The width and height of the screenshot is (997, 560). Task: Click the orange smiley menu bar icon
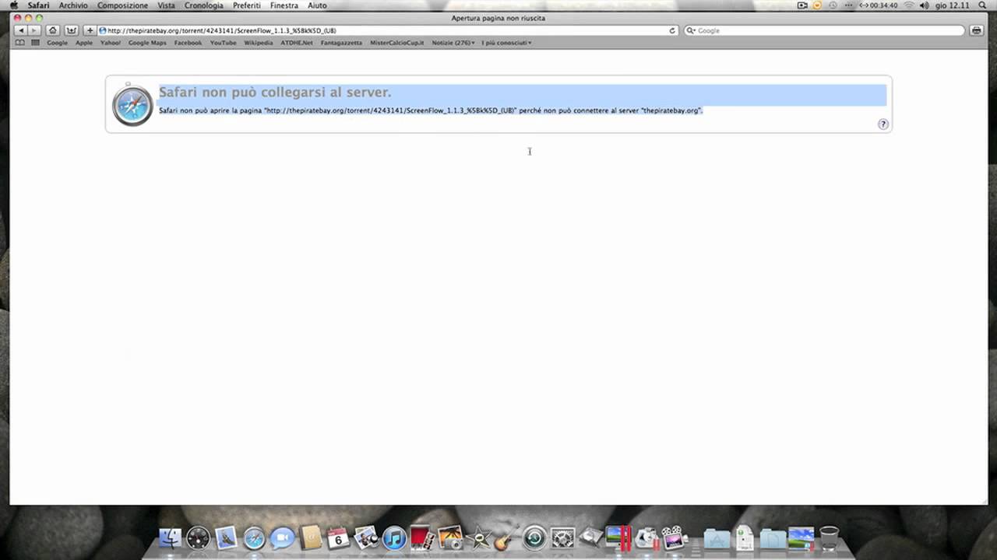coord(817,5)
